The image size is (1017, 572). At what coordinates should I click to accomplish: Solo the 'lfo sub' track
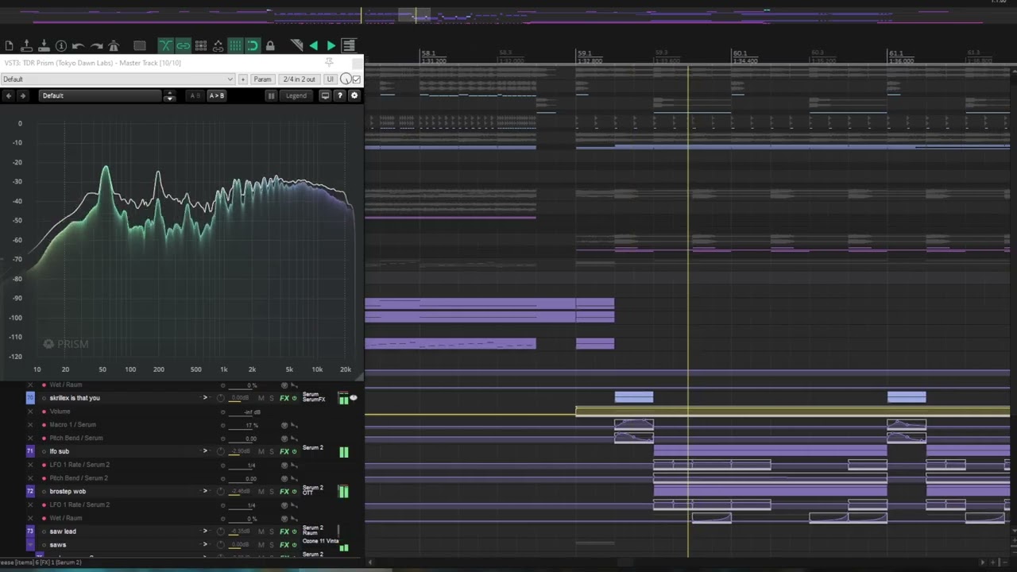click(x=272, y=452)
